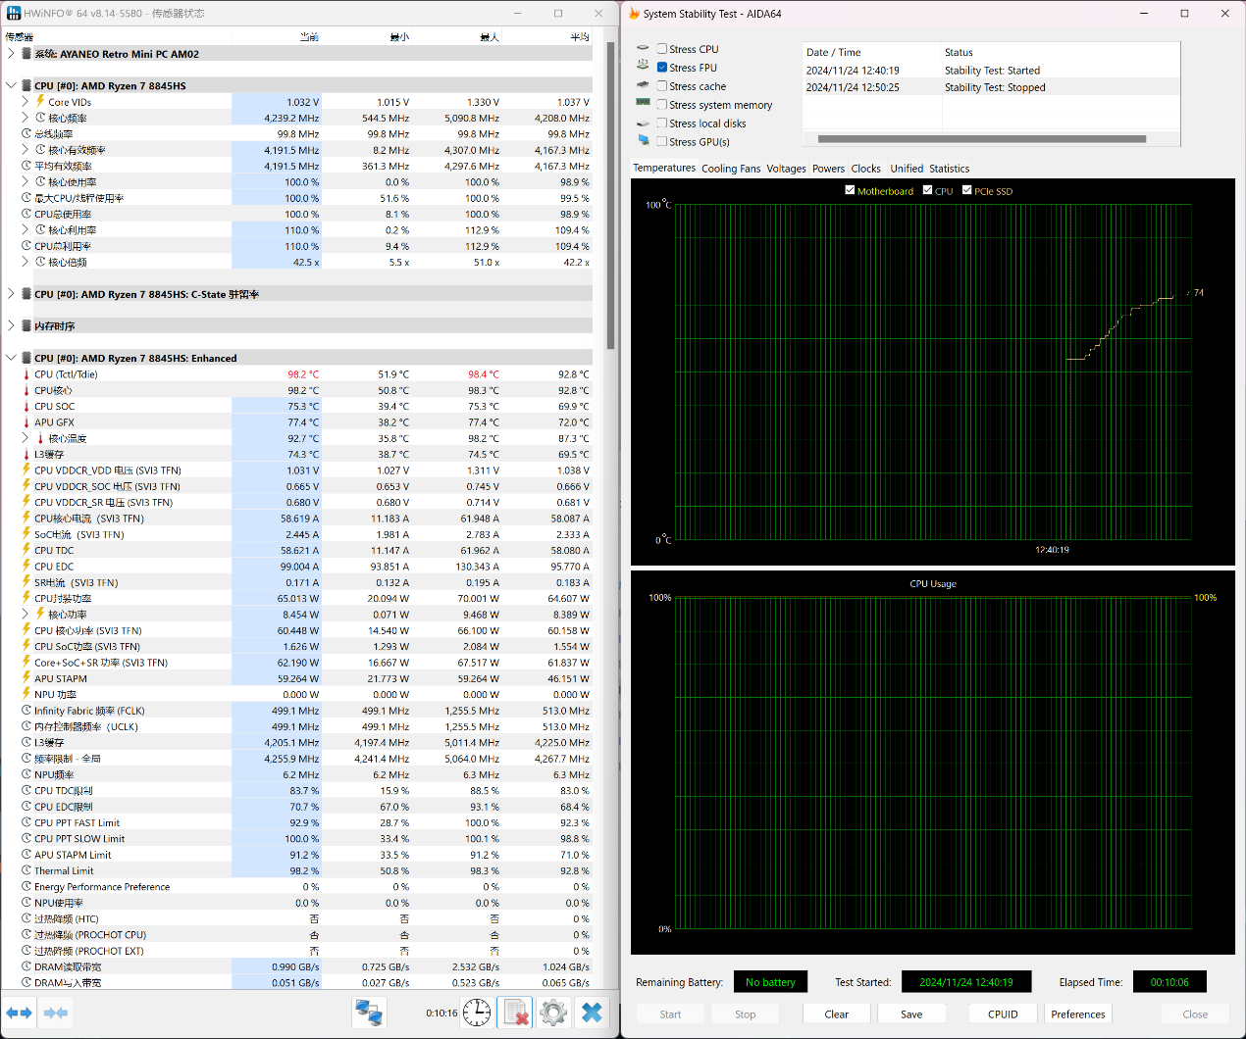Switch to the Cooling Fans tab
Image resolution: width=1246 pixels, height=1039 pixels.
730,169
